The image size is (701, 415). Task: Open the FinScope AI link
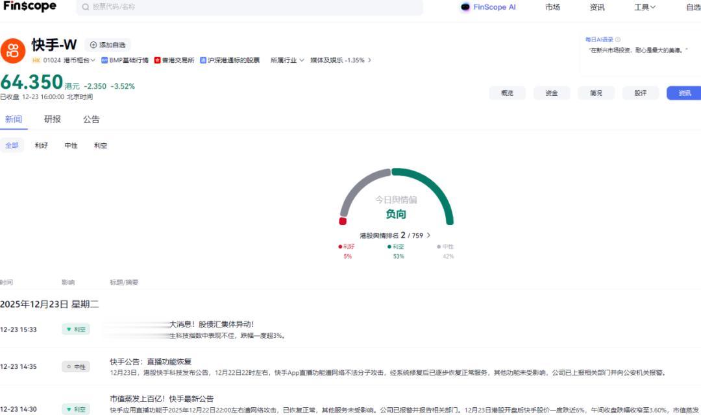pyautogui.click(x=494, y=7)
